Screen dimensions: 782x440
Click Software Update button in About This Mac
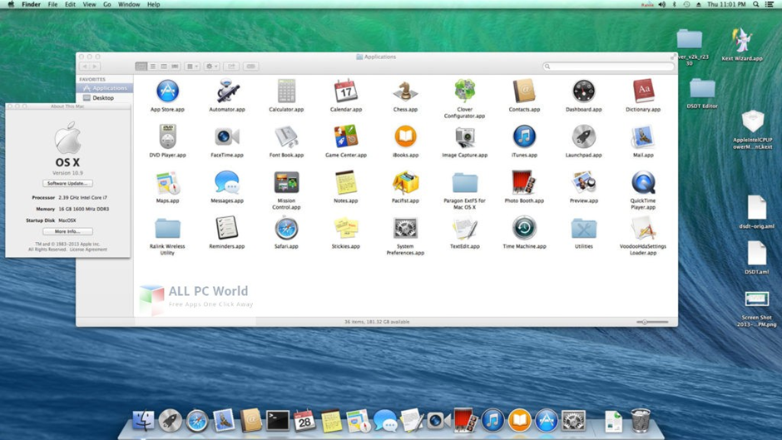(x=67, y=184)
